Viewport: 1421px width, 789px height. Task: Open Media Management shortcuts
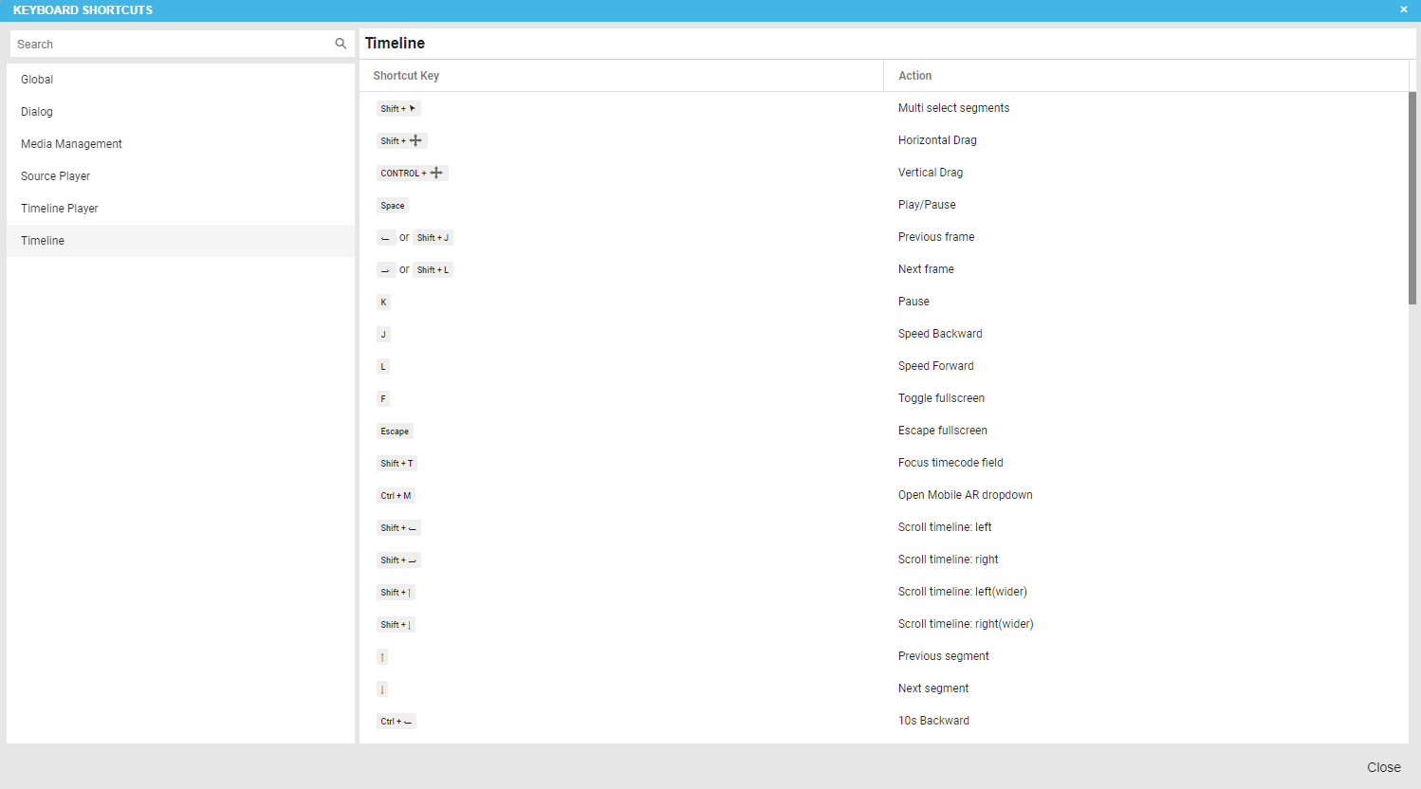coord(71,144)
